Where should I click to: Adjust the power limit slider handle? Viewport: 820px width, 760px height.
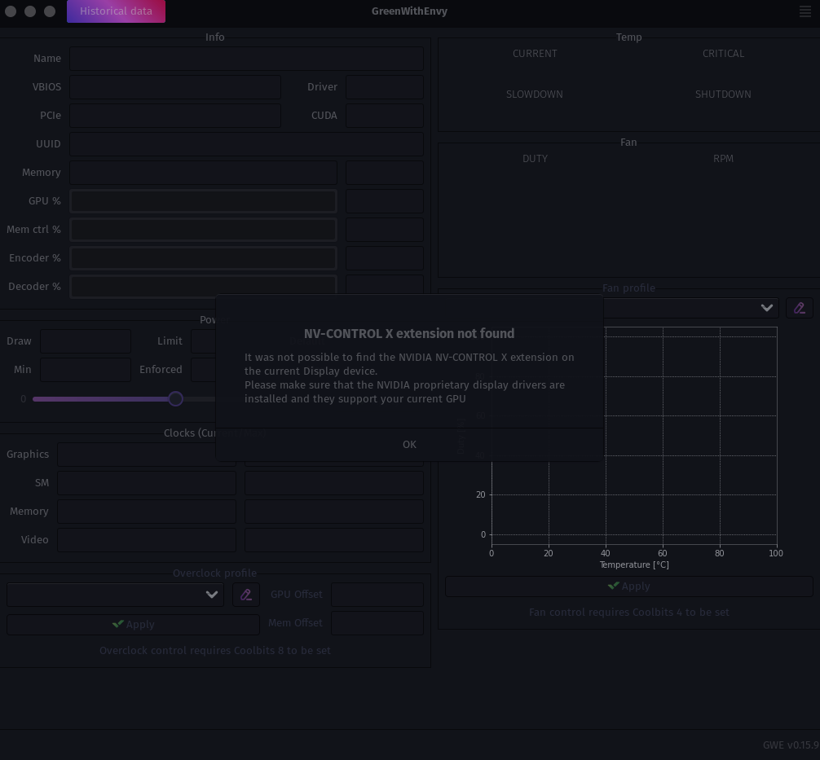coord(176,399)
